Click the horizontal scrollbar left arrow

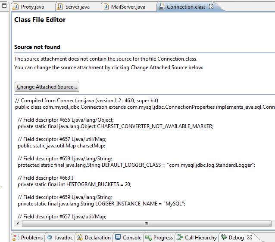[18, 224]
